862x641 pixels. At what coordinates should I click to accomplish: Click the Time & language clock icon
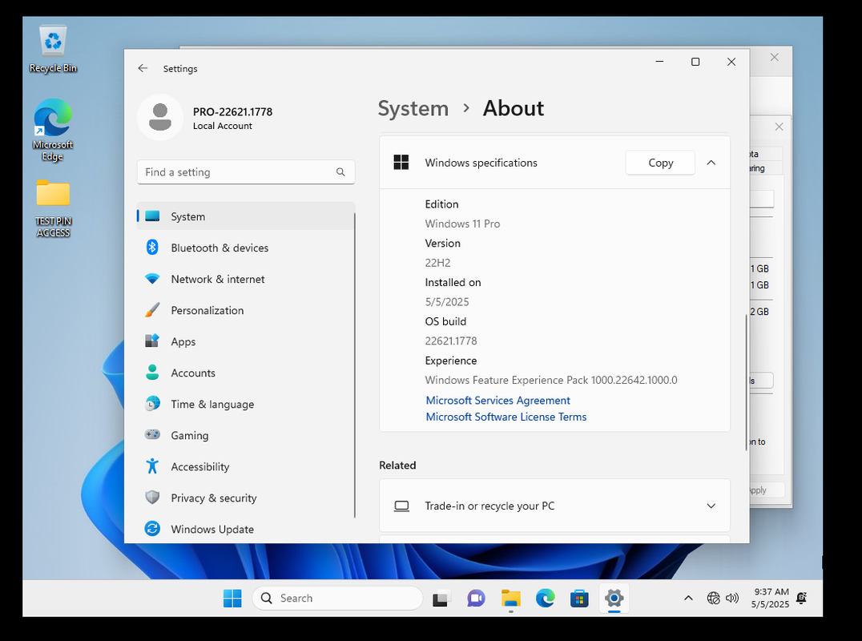click(x=152, y=404)
